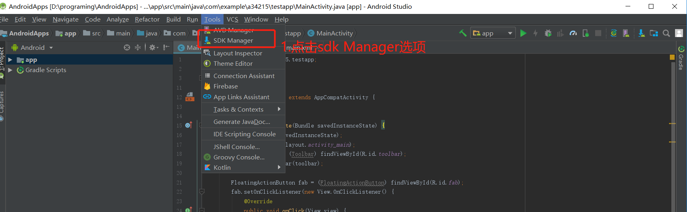Open the View menu

(39, 19)
